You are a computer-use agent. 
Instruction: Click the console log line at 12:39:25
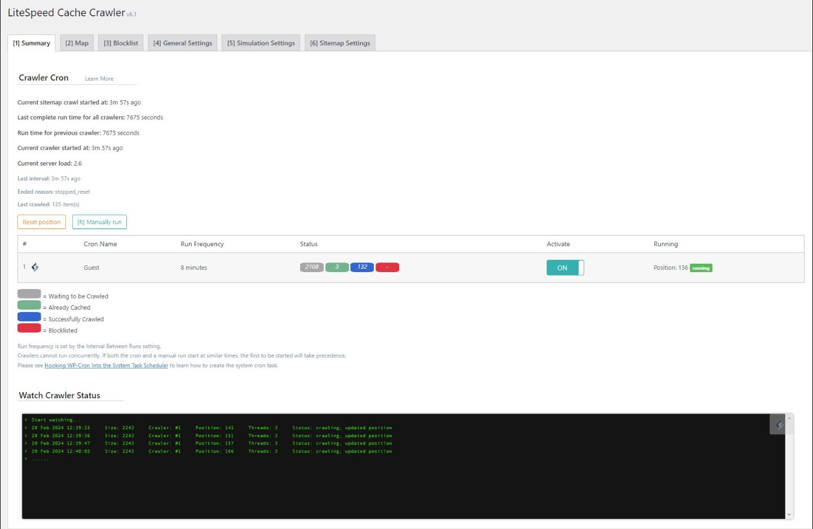208,428
